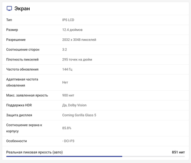
Task: Click the Тип label
Action: 9,20
